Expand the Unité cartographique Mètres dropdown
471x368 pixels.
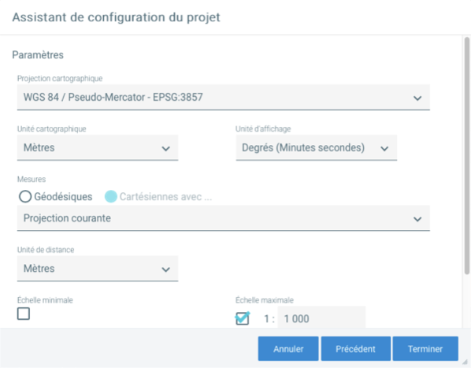tap(98, 148)
